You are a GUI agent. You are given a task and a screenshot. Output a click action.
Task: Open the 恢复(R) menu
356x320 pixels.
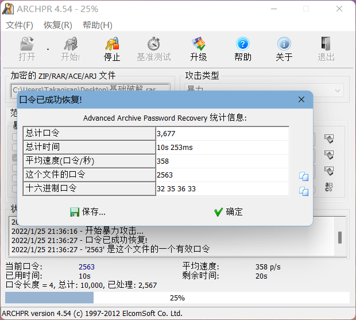pos(58,25)
